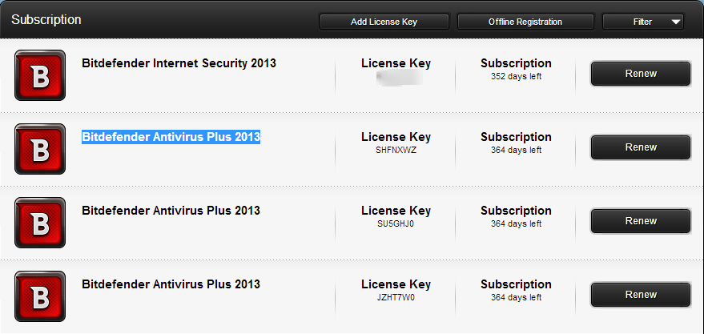
Task: Click license key text SU5GHJ0
Action: coord(396,224)
